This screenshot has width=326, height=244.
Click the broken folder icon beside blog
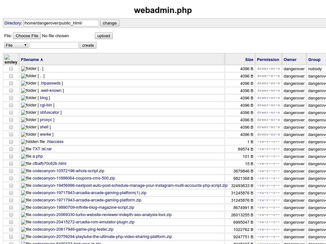pyautogui.click(x=24, y=98)
